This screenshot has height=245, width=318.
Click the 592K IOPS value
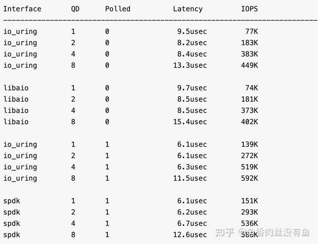click(x=250, y=178)
